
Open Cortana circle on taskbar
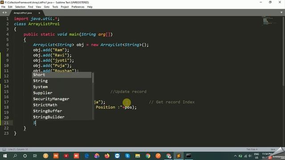[x=25, y=156]
